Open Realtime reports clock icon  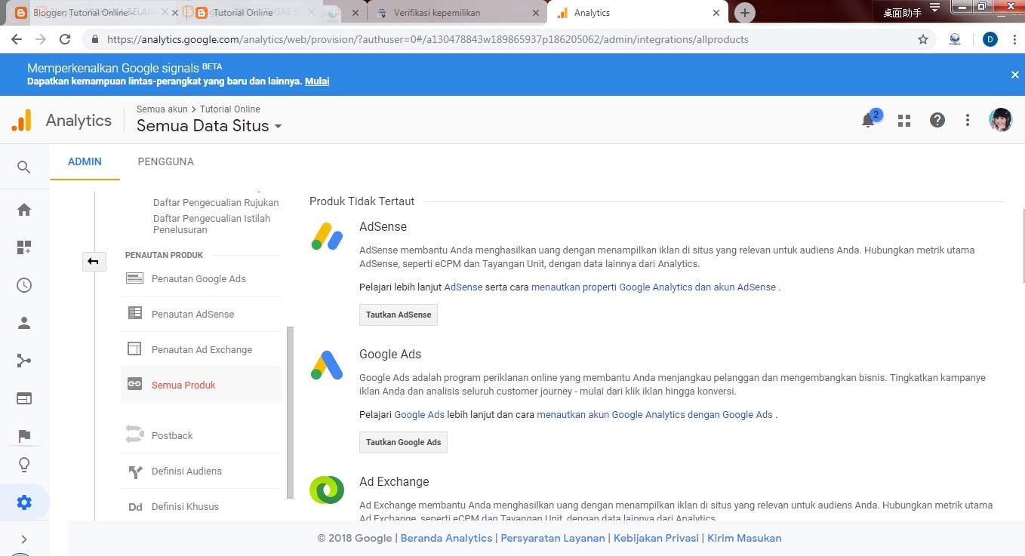coord(24,285)
